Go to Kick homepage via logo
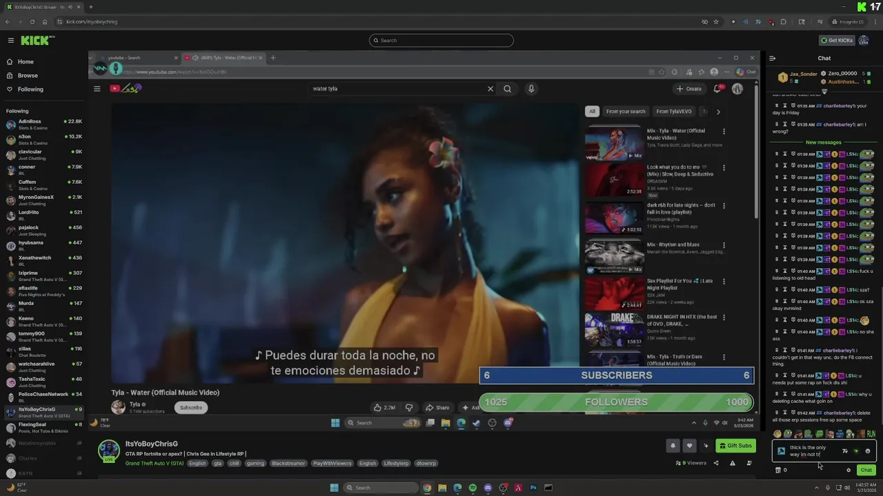883x496 pixels. (x=34, y=40)
